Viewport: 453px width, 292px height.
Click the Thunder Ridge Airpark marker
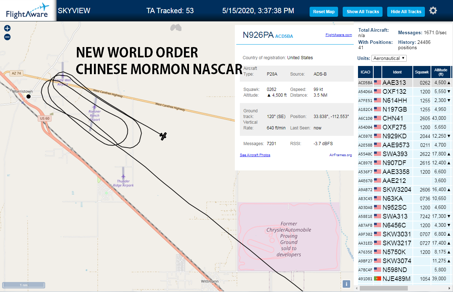click(123, 177)
